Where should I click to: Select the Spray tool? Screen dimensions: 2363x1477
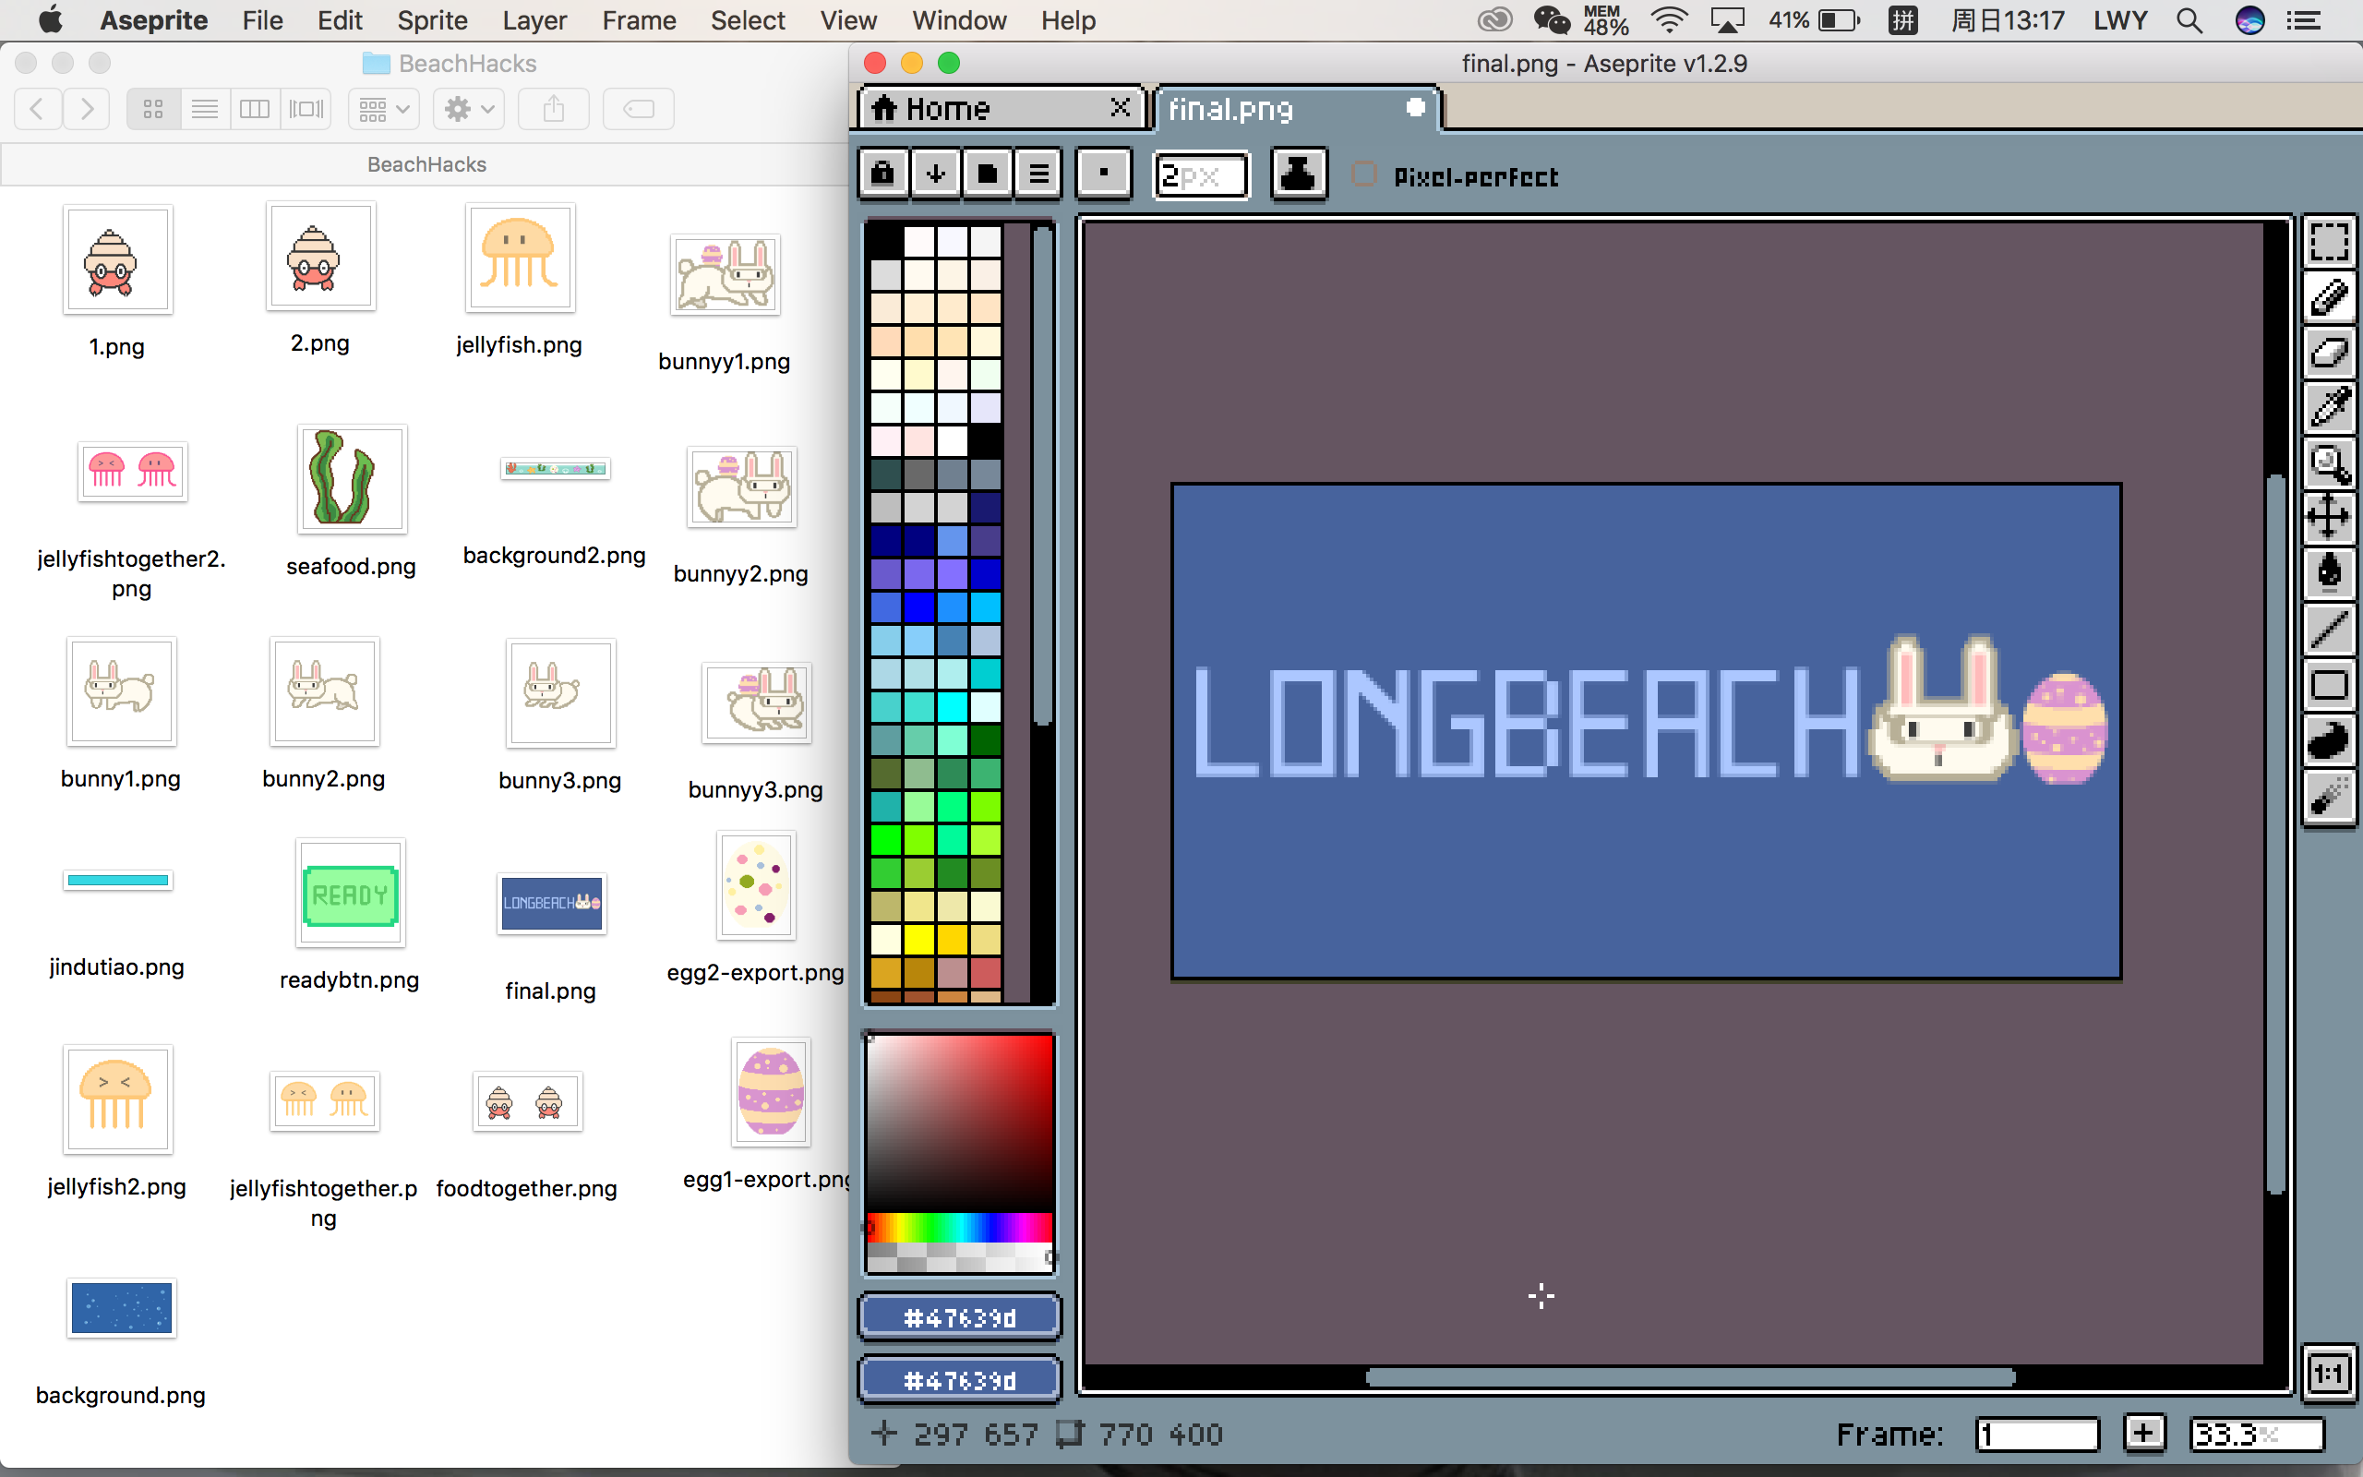[2329, 797]
